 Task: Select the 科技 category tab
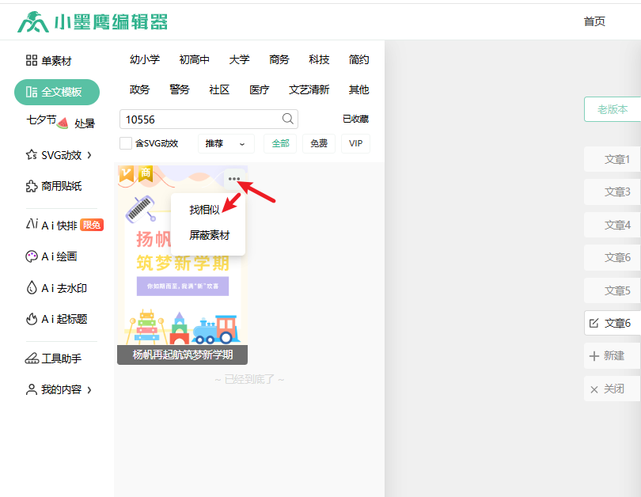tap(319, 59)
